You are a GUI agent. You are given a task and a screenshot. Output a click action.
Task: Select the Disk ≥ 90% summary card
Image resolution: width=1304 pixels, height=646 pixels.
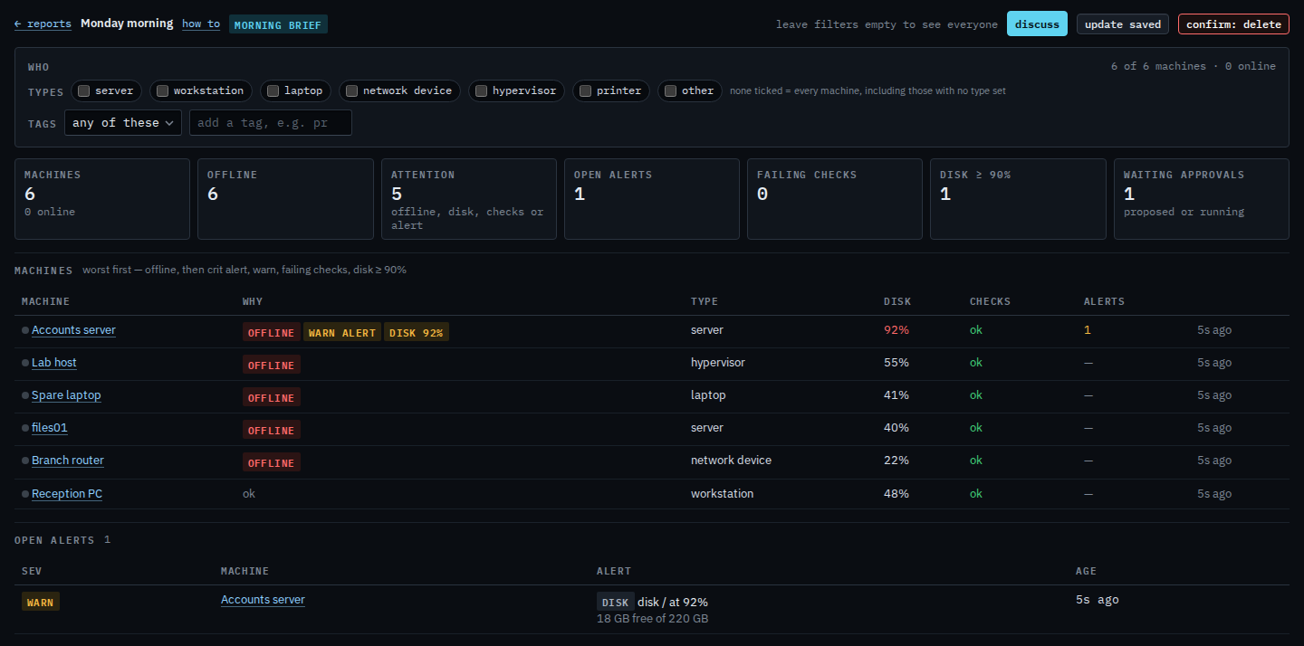tap(1018, 199)
